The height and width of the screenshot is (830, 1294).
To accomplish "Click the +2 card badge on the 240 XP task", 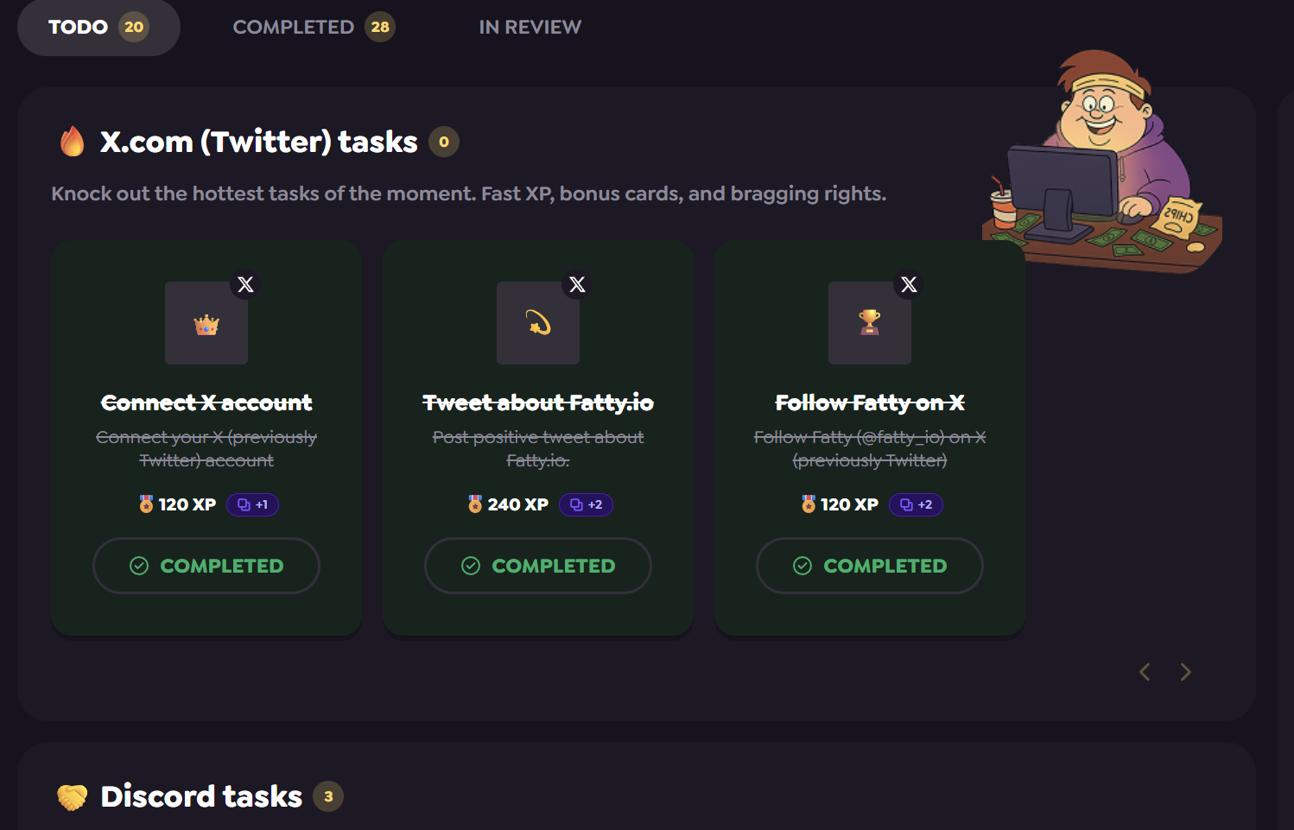I will tap(586, 504).
